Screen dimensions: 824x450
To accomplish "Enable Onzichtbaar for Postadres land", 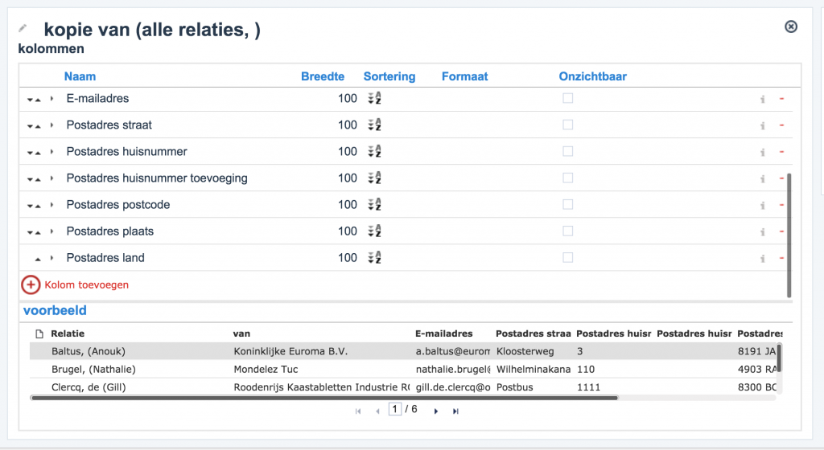I will point(568,257).
